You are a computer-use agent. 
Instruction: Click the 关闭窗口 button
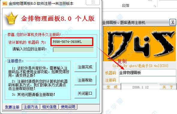pyautogui.click(x=85, y=94)
